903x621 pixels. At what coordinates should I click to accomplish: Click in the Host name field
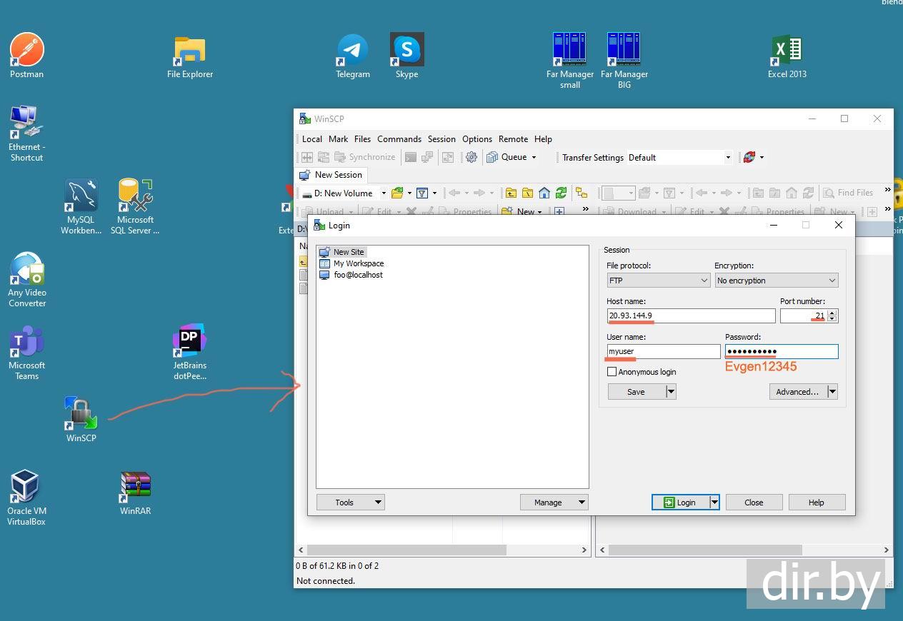point(690,315)
